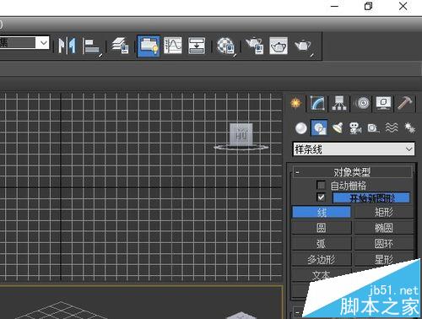Switch to the Create panel tab
The width and height of the screenshot is (422, 319).
296,103
